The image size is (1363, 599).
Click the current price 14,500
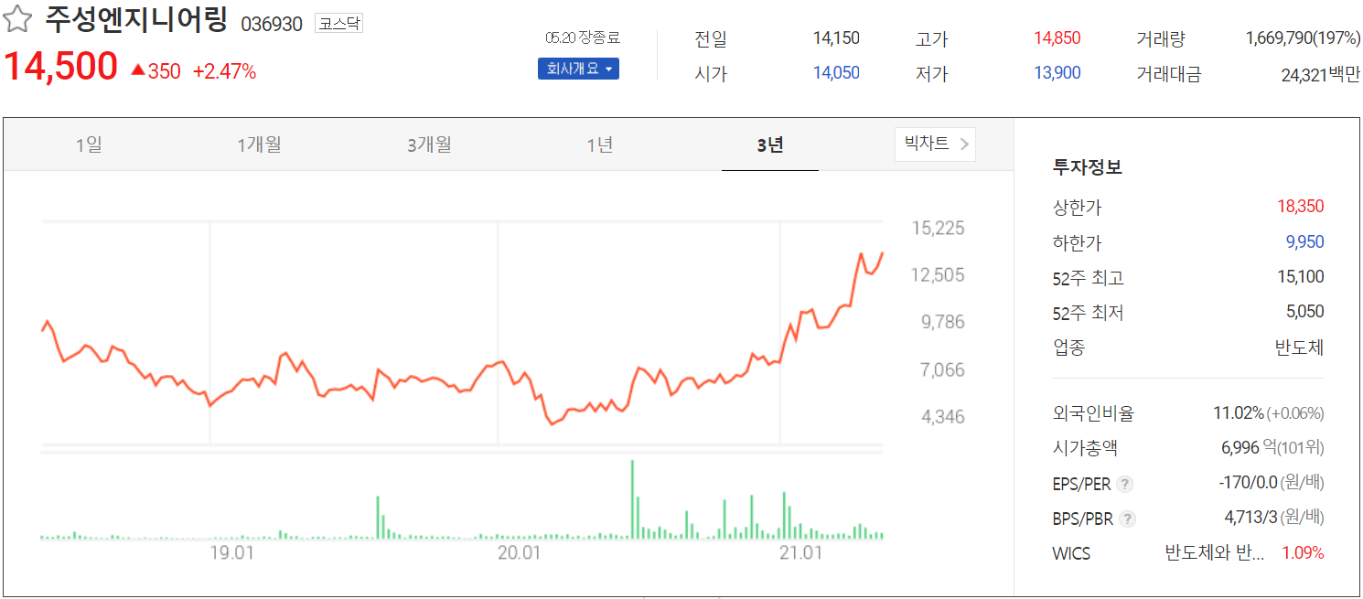coord(61,68)
